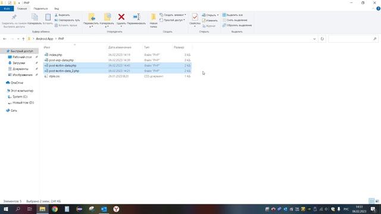Click the Up one level arrow

pos(23,39)
